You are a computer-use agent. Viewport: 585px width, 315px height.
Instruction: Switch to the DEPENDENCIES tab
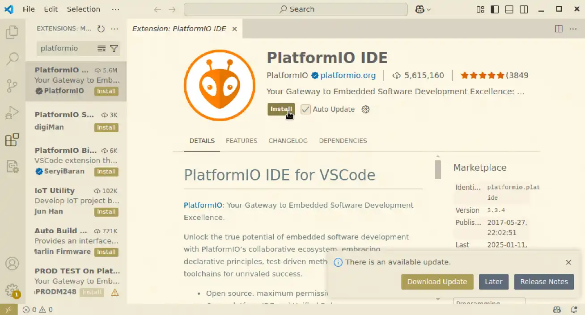(x=343, y=141)
